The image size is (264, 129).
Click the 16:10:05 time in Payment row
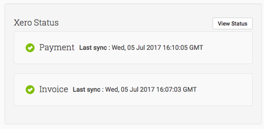coord(175,48)
